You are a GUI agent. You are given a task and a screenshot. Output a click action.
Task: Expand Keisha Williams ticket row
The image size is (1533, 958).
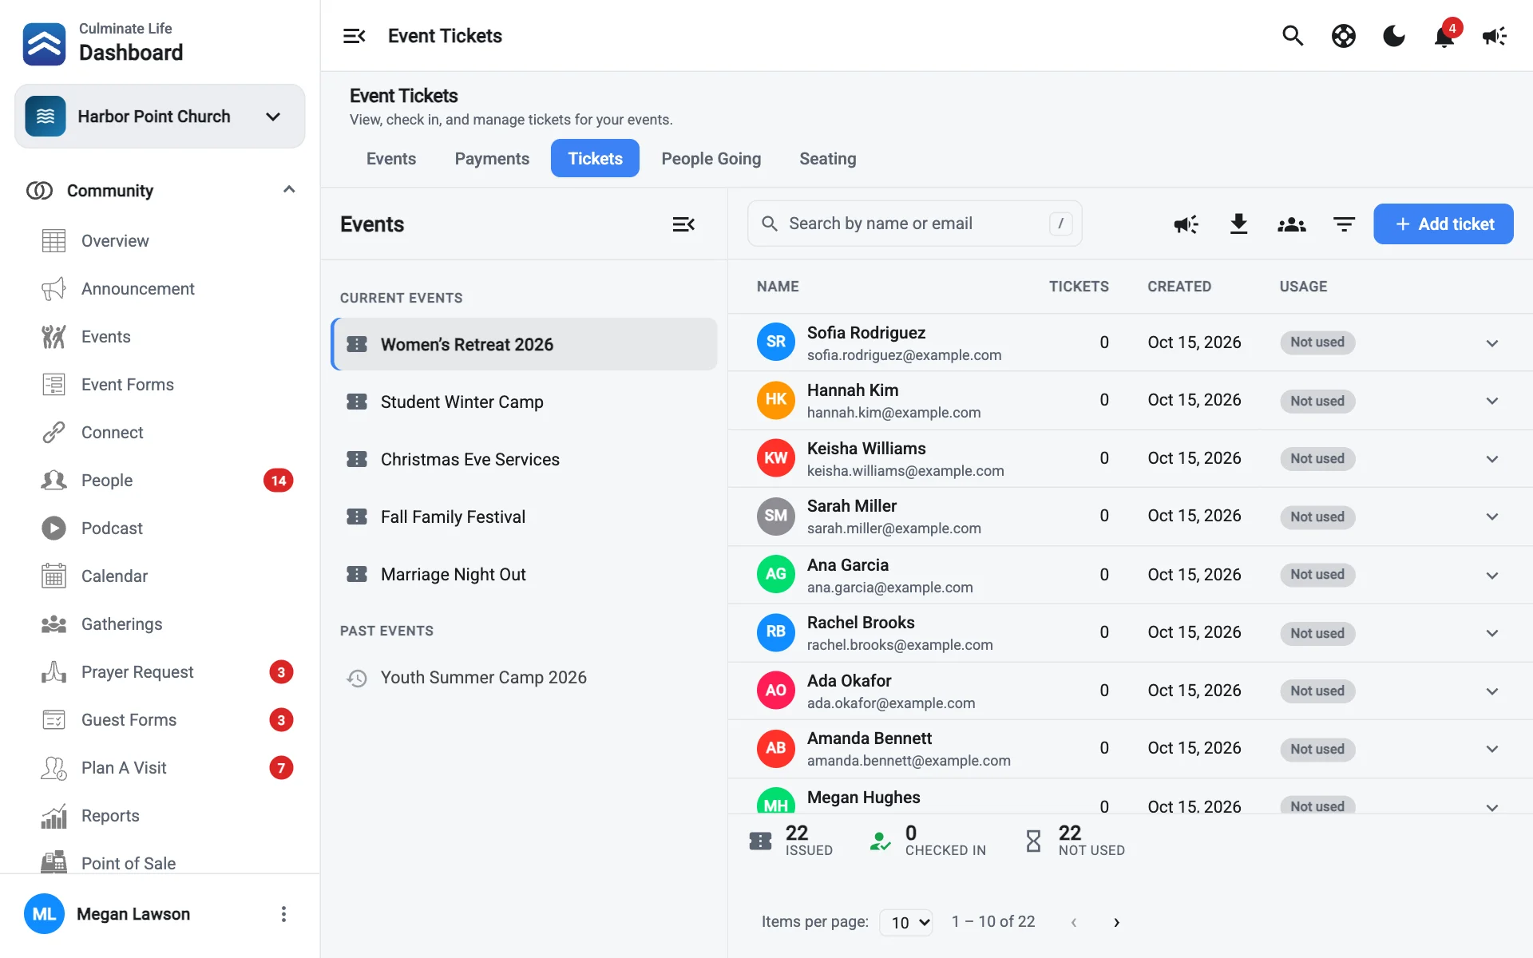tap(1491, 459)
